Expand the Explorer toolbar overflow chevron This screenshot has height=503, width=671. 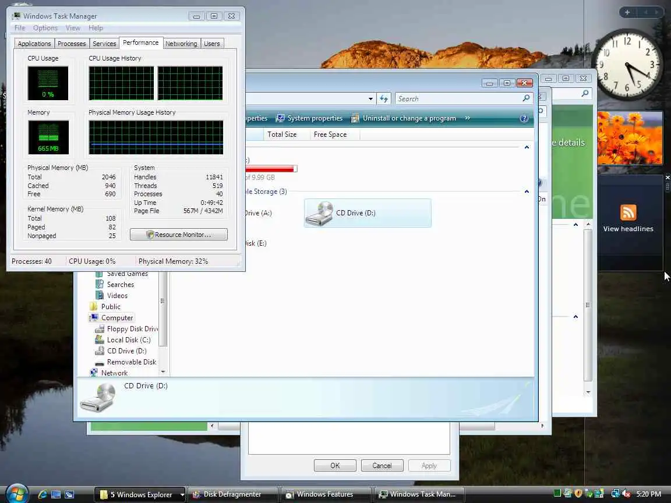(x=467, y=119)
